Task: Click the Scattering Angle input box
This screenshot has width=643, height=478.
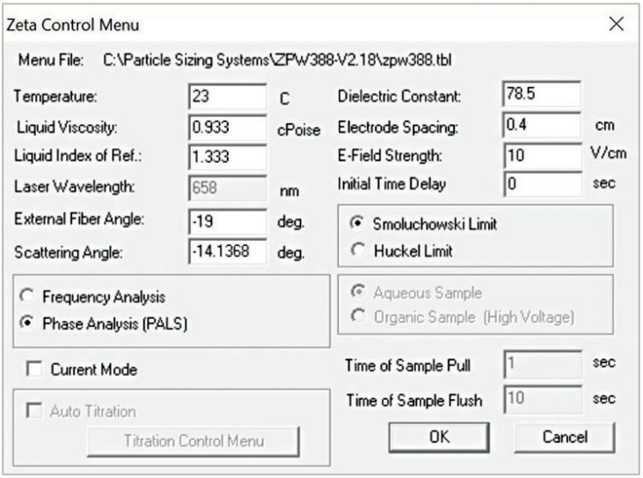Action: coord(227,251)
